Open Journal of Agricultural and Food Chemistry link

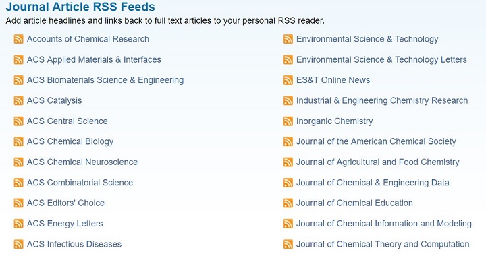tap(377, 162)
